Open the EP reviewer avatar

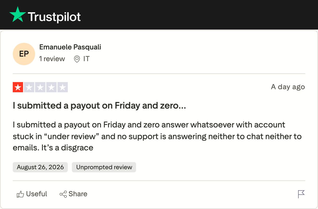24,54
